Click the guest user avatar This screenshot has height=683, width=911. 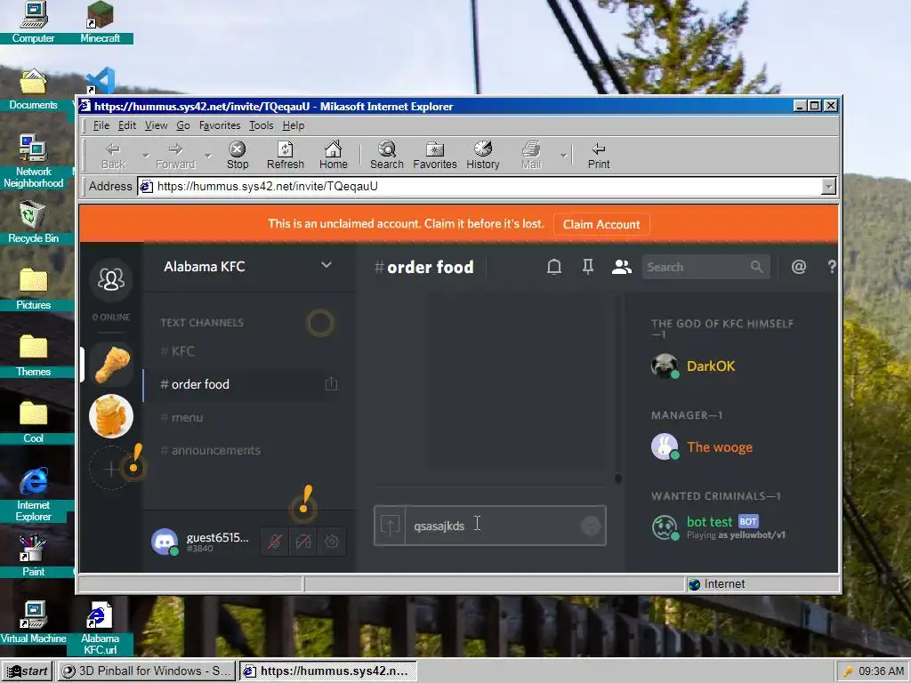pos(165,542)
